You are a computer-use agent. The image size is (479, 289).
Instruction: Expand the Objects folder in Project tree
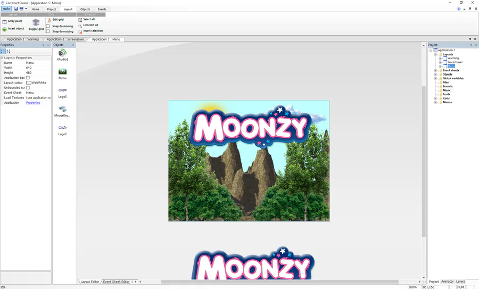point(435,75)
